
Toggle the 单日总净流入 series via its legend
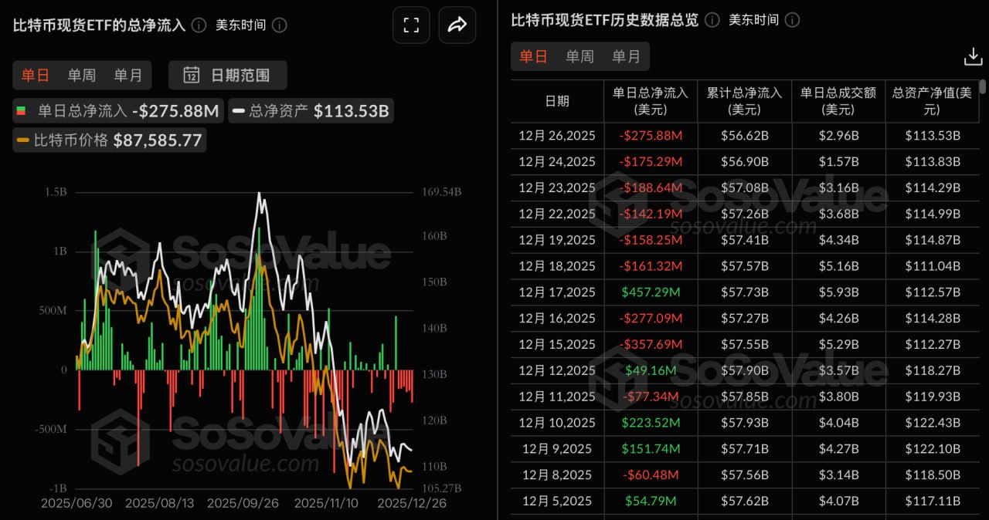click(117, 110)
